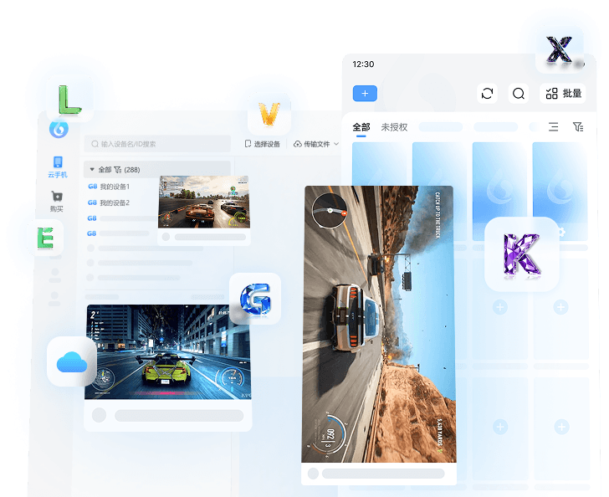609x497 pixels.
Task: Click the blue plus add-device button
Action: pyautogui.click(x=365, y=94)
